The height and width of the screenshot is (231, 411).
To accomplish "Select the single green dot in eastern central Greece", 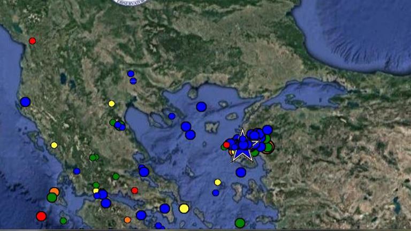I will (116, 176).
